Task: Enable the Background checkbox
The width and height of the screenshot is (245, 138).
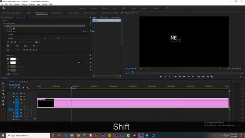Action: pos(8,66)
